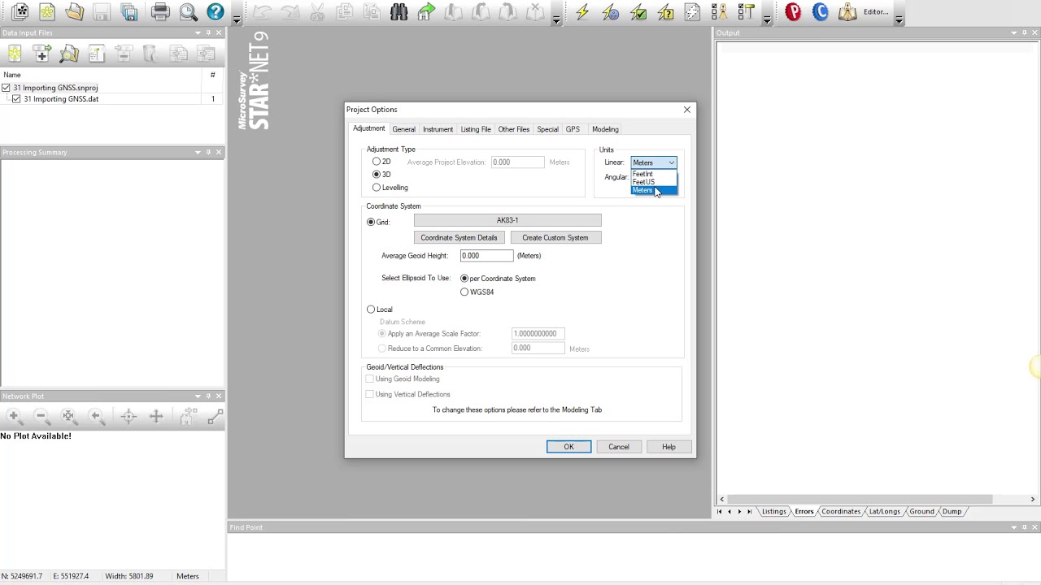Choose Meters from Linear units list
The width and height of the screenshot is (1041, 585).
(654, 190)
